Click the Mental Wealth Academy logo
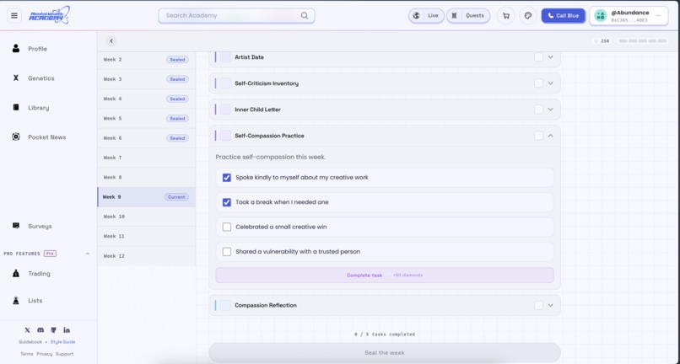680x364 pixels. pyautogui.click(x=49, y=15)
